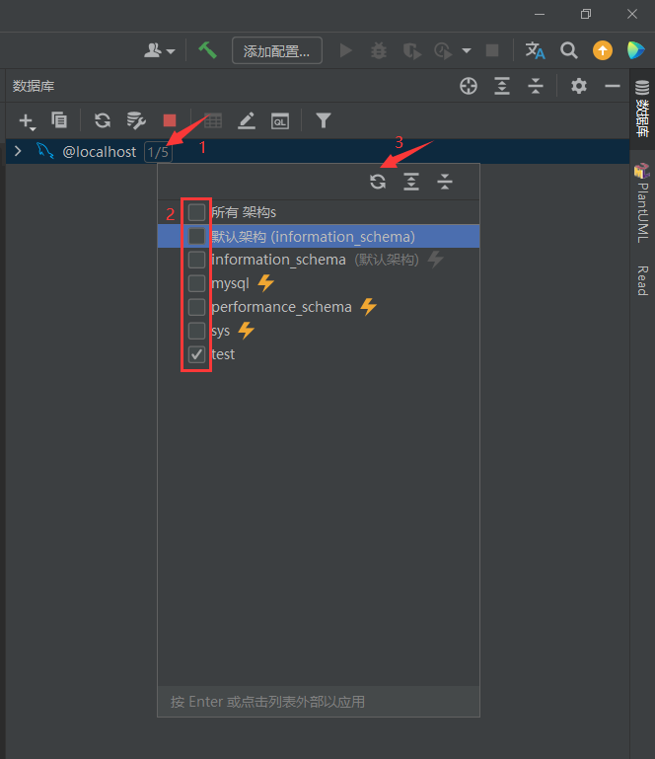Screen dimensions: 655x759
Task: Open data source properties wrench icon
Action: 136,120
